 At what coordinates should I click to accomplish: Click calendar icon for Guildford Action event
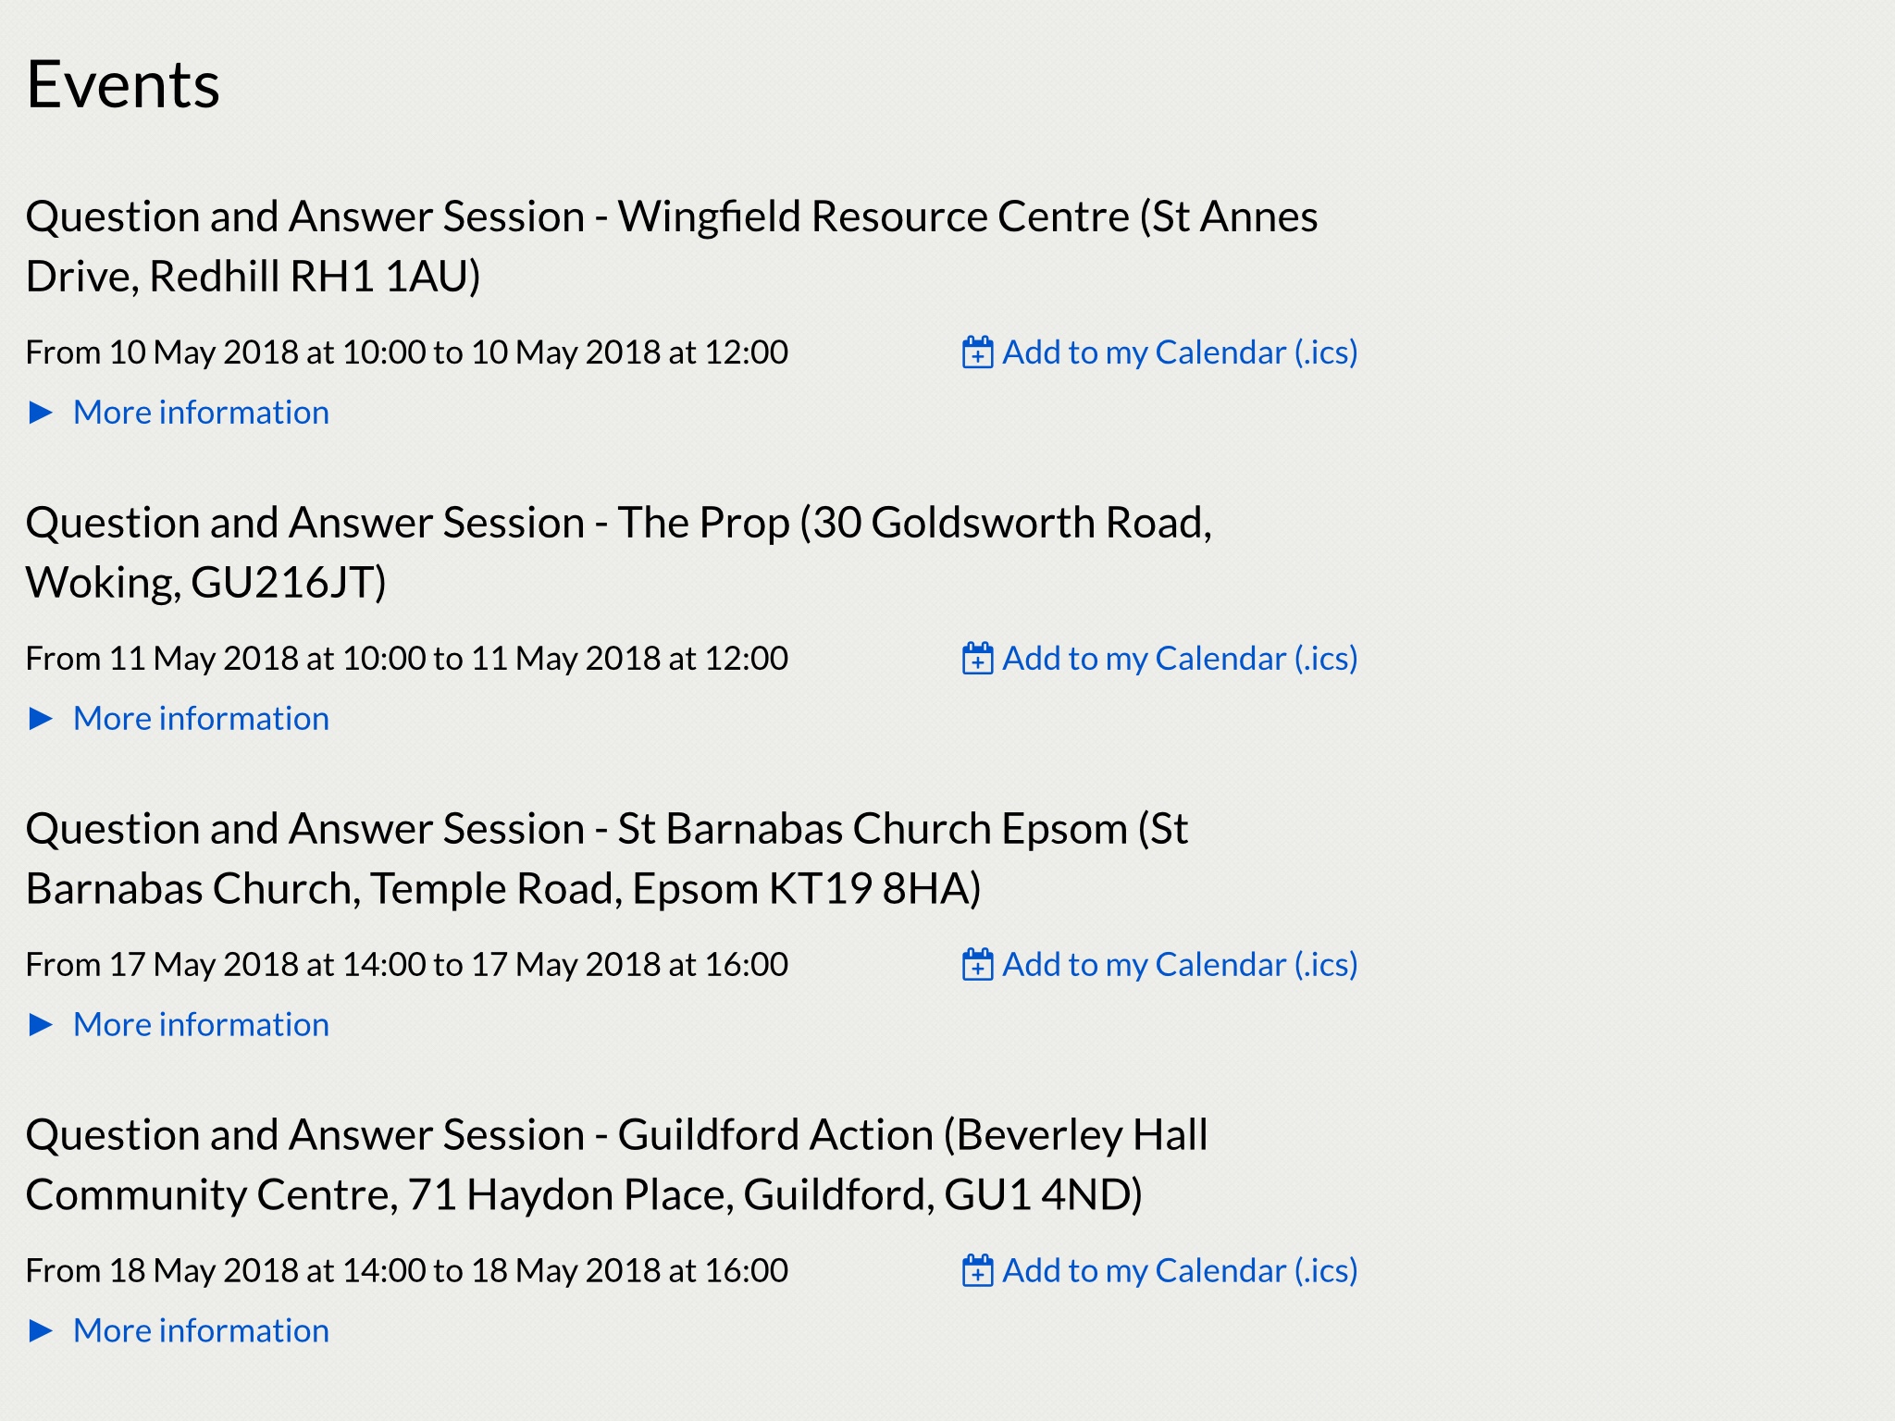[977, 1271]
